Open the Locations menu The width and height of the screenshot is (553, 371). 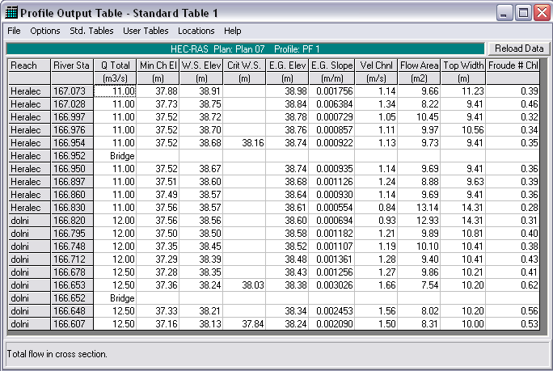[x=196, y=31]
